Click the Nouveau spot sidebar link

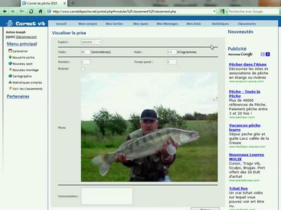click(x=23, y=64)
